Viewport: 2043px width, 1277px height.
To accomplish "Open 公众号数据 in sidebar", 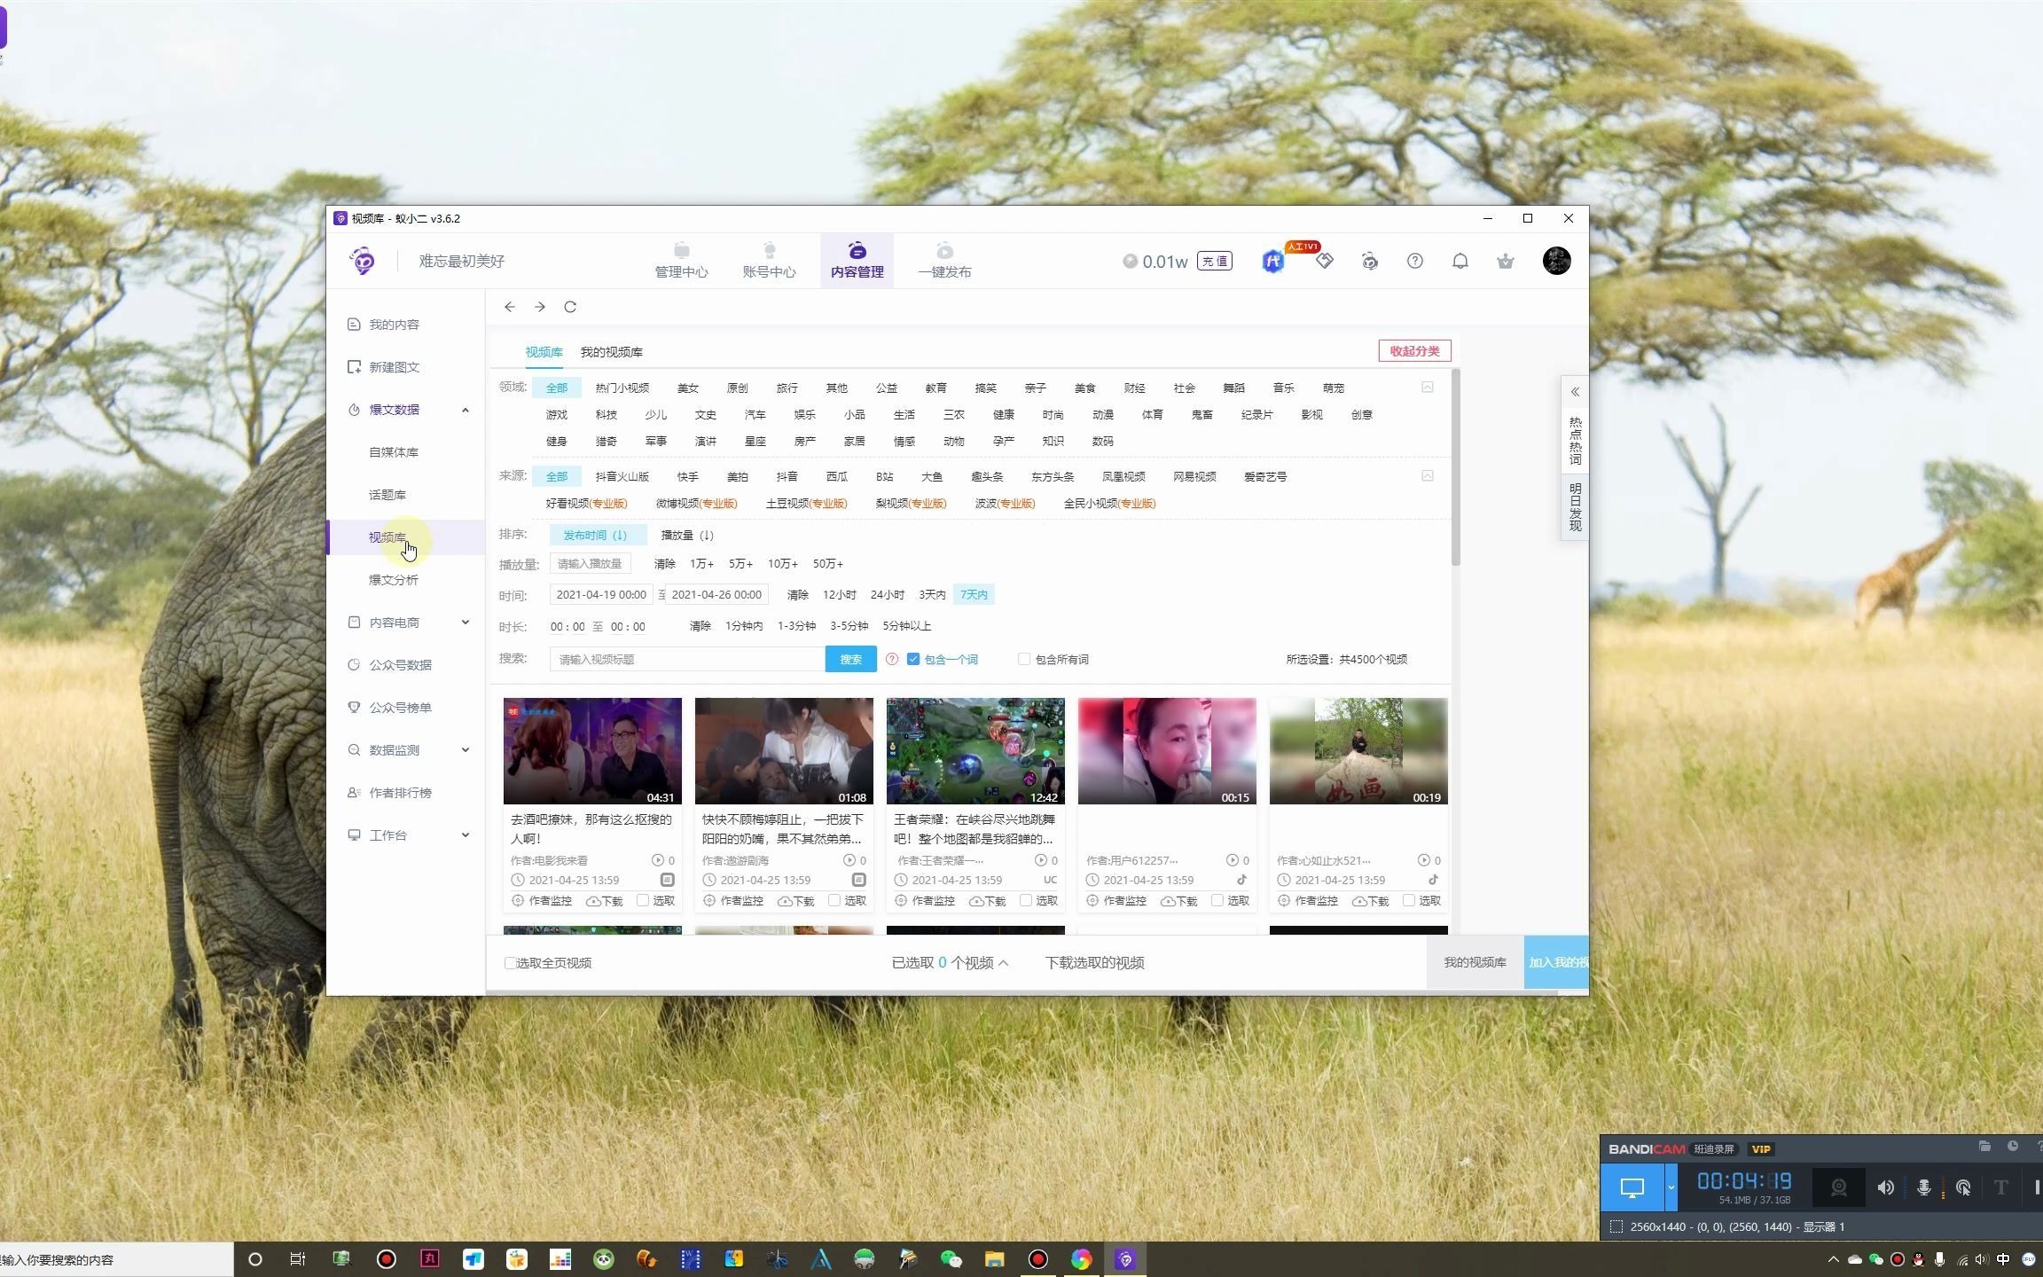I will 400,665.
